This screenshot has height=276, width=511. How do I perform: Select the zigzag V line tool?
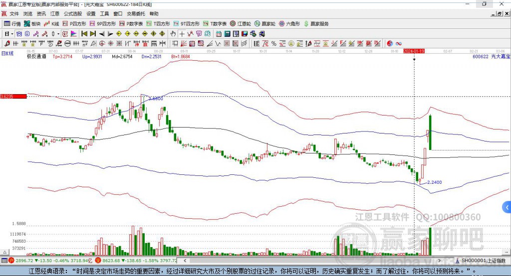coord(217,44)
